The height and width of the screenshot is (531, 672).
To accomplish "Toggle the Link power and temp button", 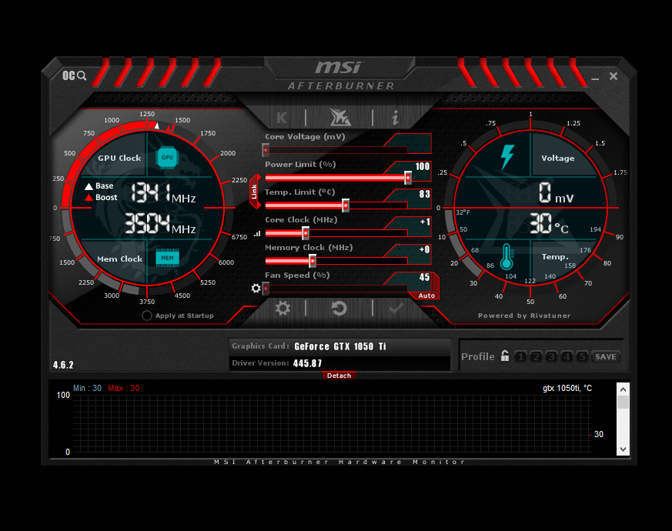I will [255, 192].
